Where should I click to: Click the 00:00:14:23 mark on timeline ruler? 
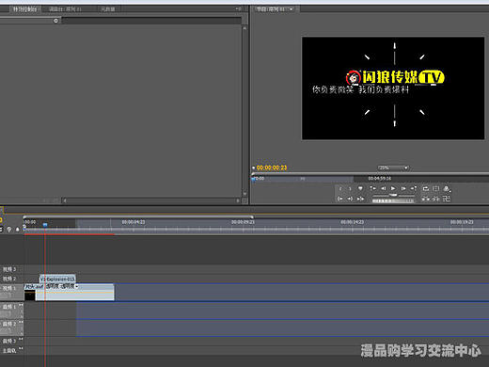[x=353, y=222]
